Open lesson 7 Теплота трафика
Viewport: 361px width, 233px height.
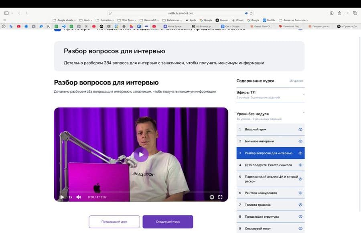click(x=270, y=205)
